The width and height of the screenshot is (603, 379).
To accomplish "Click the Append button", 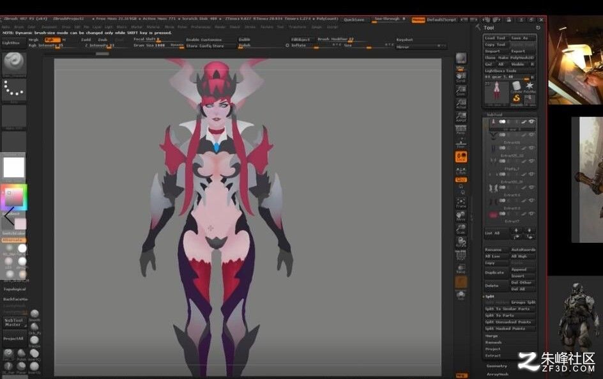I will [523, 269].
